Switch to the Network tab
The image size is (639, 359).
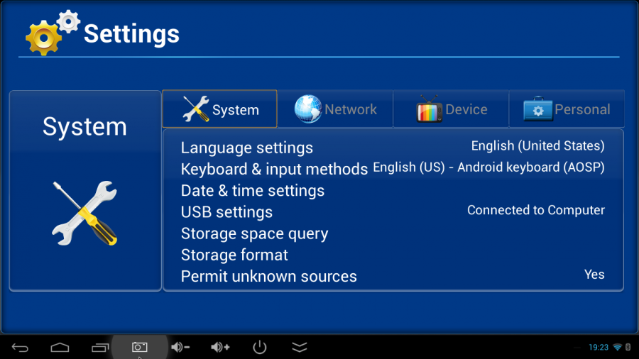click(335, 109)
